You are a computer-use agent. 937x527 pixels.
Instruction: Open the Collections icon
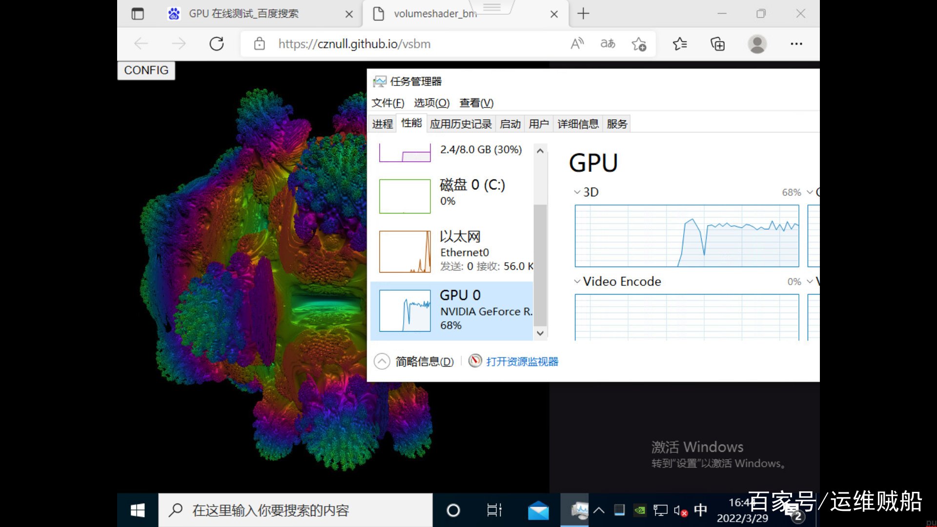[x=717, y=44]
